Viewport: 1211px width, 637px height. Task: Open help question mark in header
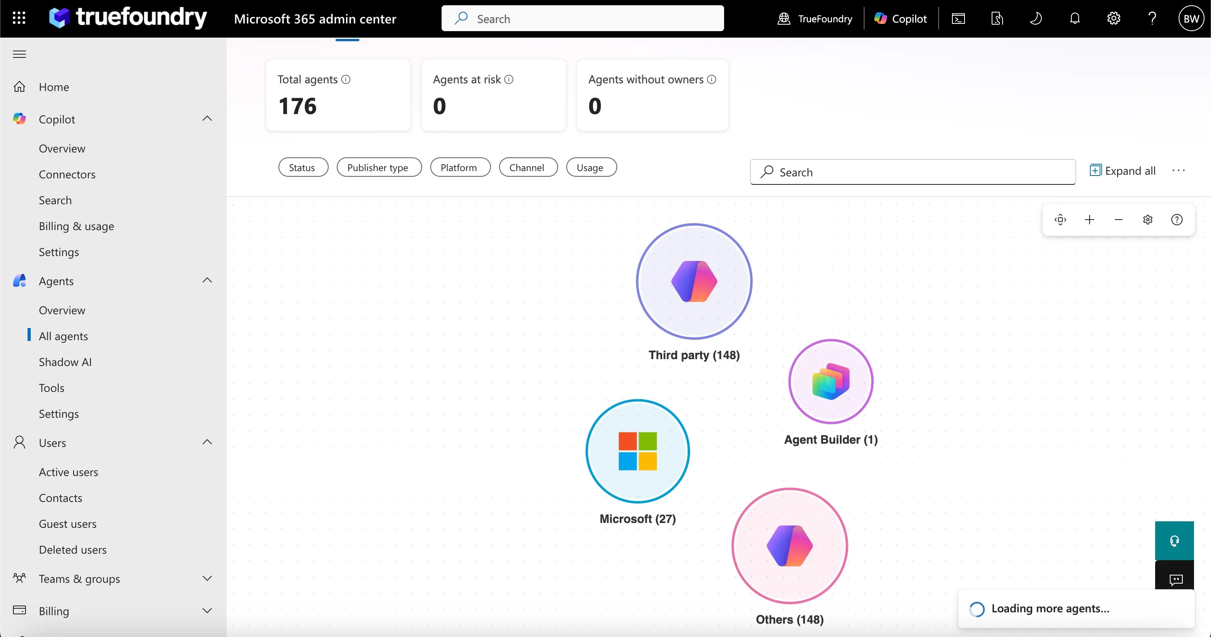point(1152,19)
